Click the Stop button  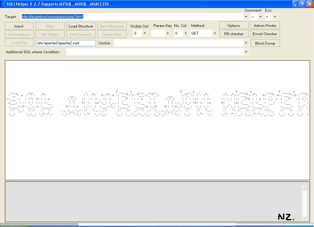click(x=50, y=26)
